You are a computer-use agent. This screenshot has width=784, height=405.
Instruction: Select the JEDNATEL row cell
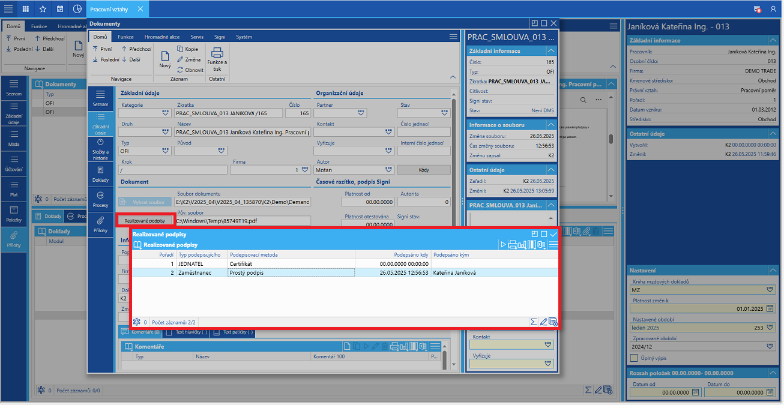(x=202, y=263)
